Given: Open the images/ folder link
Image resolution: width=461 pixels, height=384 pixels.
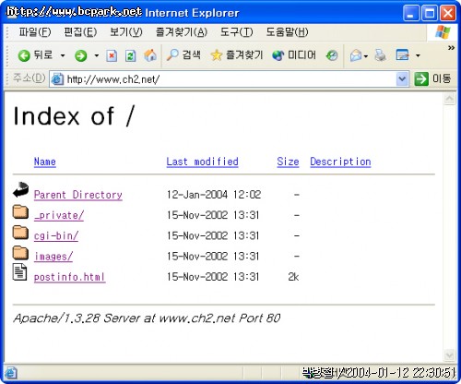Looking at the screenshot, I should point(53,257).
